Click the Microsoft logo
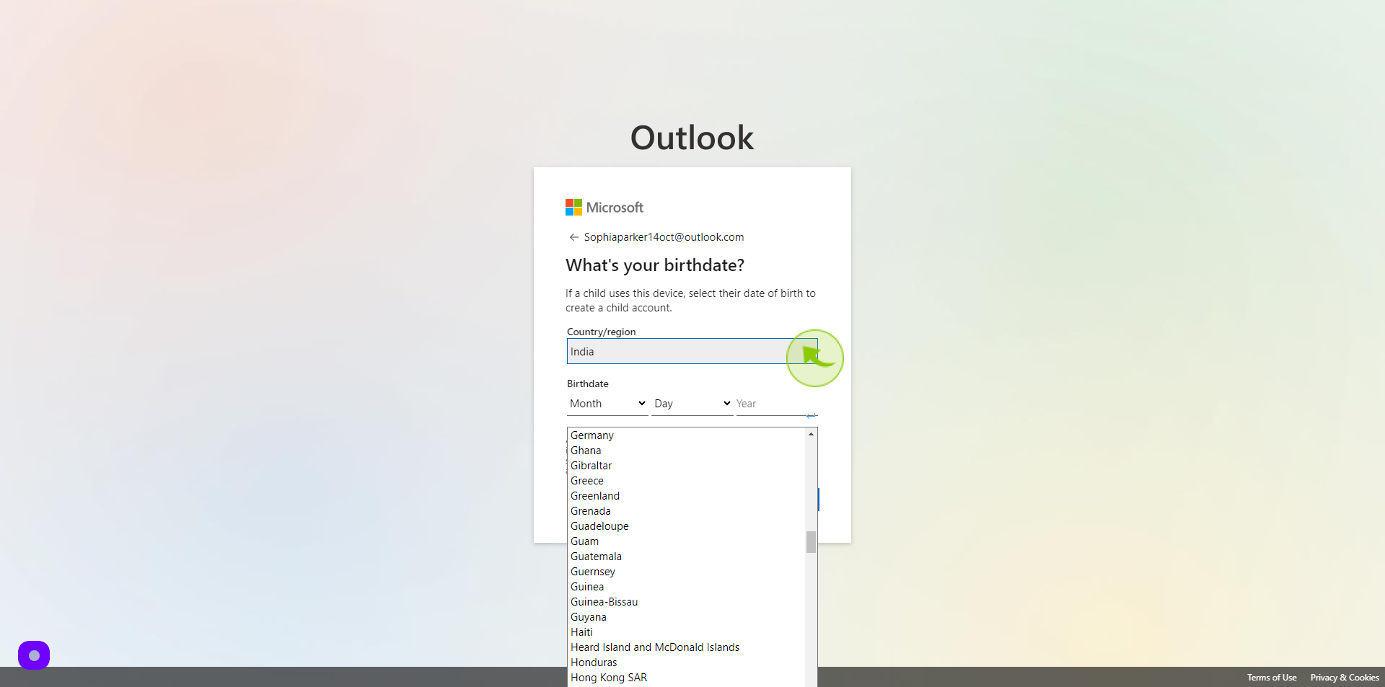Image resolution: width=1385 pixels, height=687 pixels. pyautogui.click(x=604, y=208)
